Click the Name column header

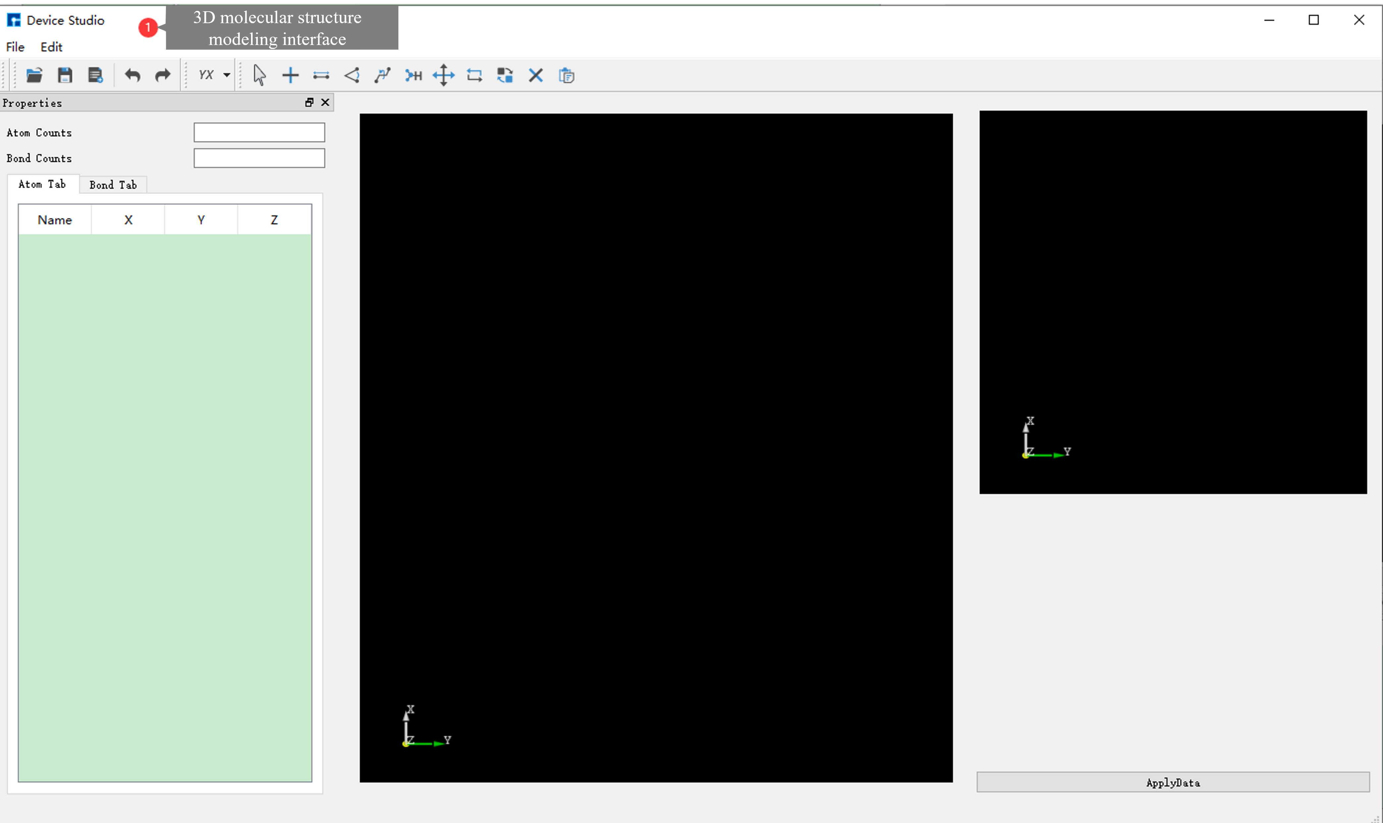[x=55, y=220]
